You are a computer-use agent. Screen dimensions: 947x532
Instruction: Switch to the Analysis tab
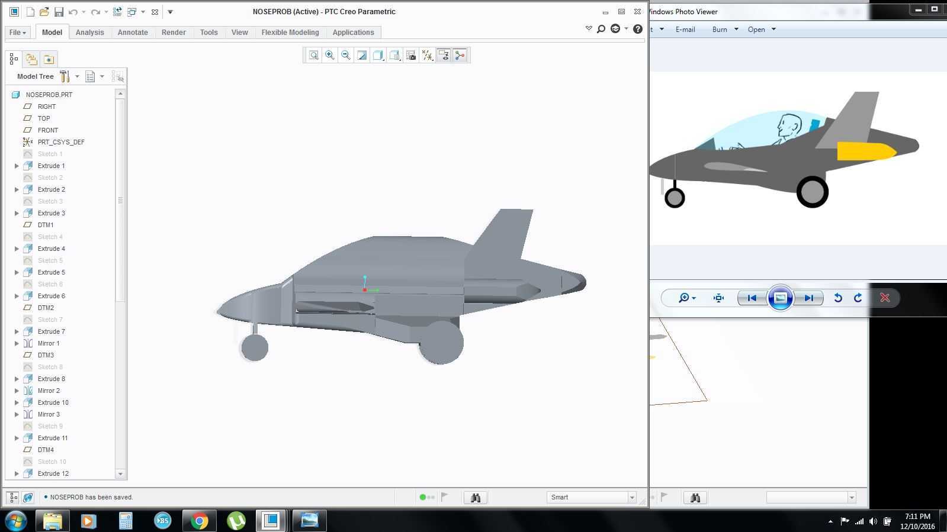[90, 33]
